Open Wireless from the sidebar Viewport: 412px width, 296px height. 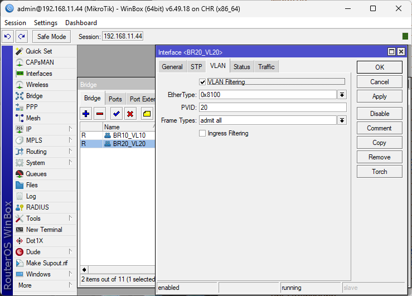click(x=37, y=85)
